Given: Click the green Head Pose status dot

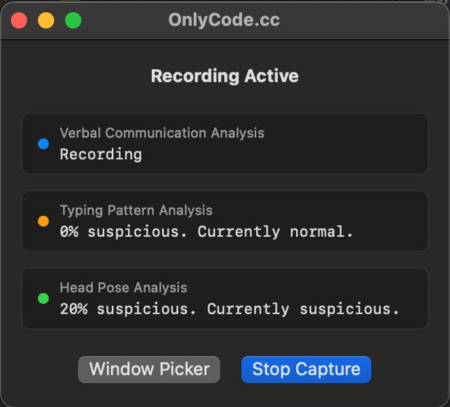Looking at the screenshot, I should tap(43, 298).
